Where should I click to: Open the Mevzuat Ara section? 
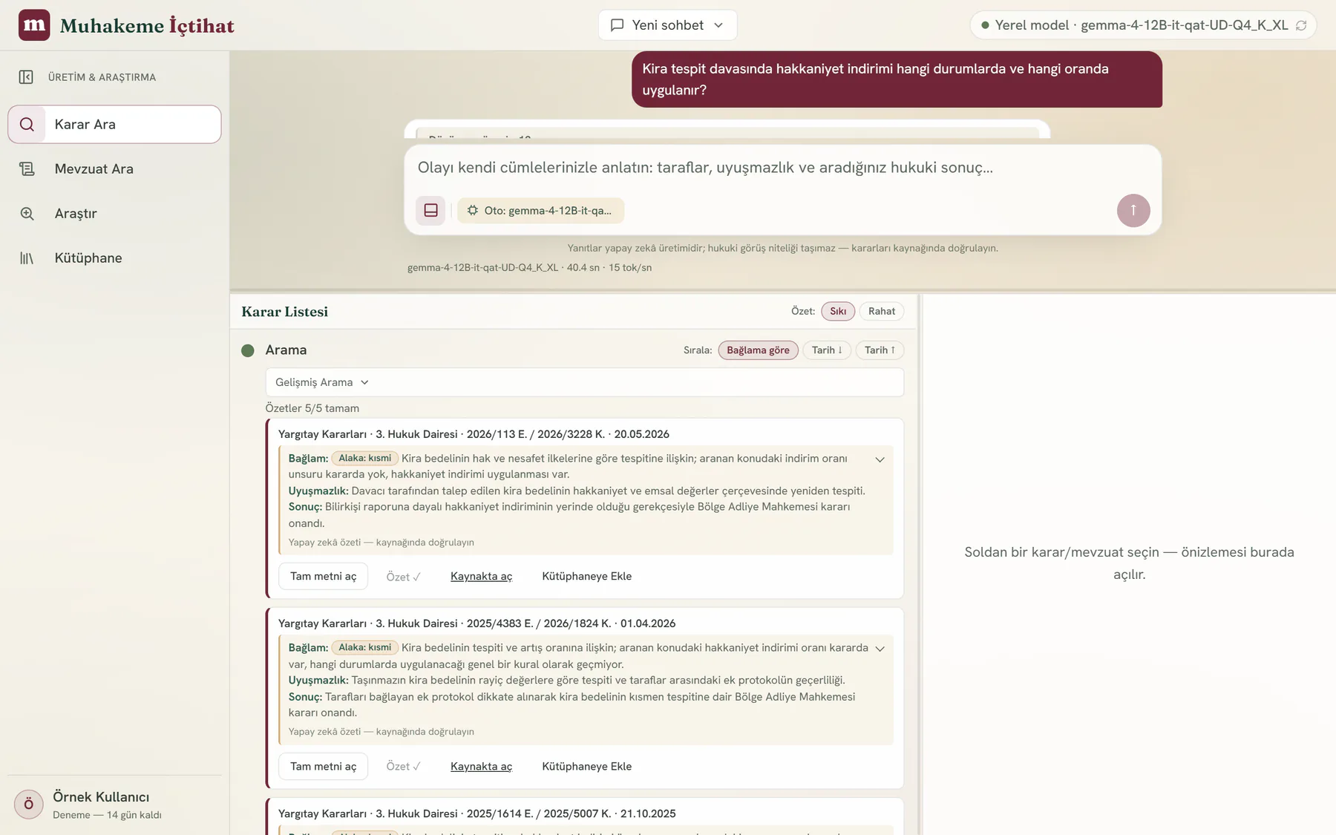pos(114,169)
